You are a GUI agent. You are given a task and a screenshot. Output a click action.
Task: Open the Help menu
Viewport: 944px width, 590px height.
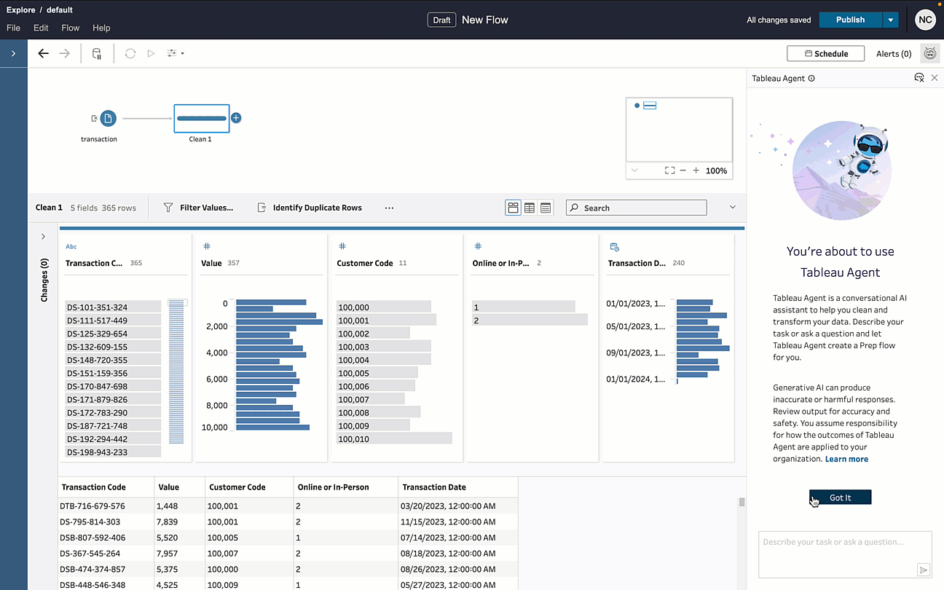[x=101, y=28]
